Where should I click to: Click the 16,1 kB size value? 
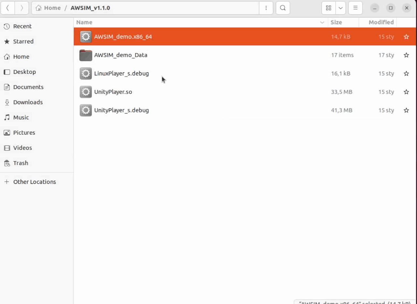click(340, 73)
